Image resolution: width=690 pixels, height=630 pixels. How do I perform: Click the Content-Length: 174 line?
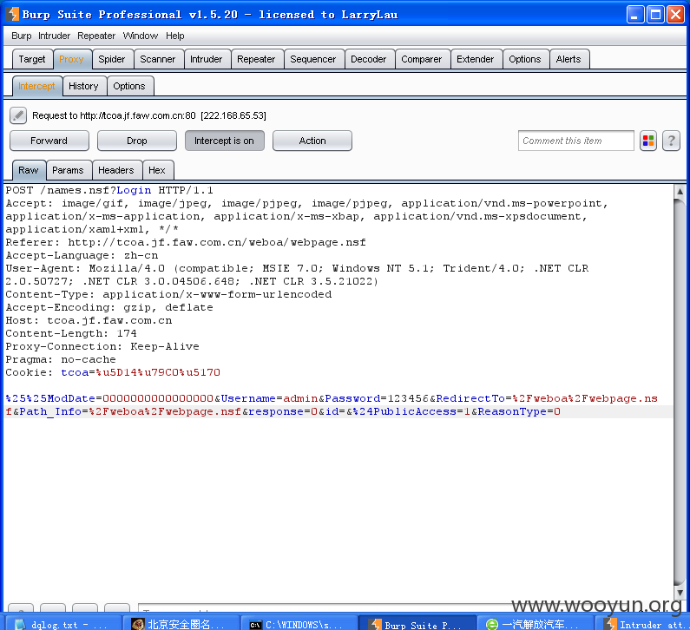coord(71,333)
